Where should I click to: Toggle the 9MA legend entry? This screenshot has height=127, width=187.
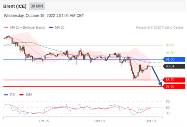tap(26, 95)
